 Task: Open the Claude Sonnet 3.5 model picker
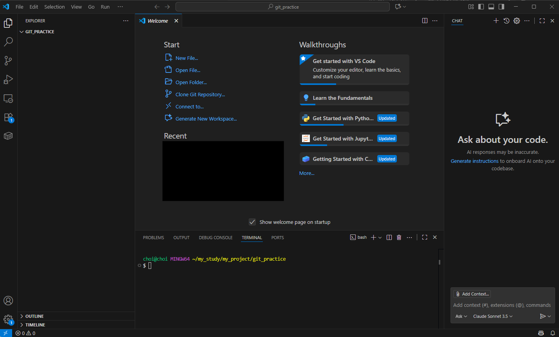pos(493,316)
